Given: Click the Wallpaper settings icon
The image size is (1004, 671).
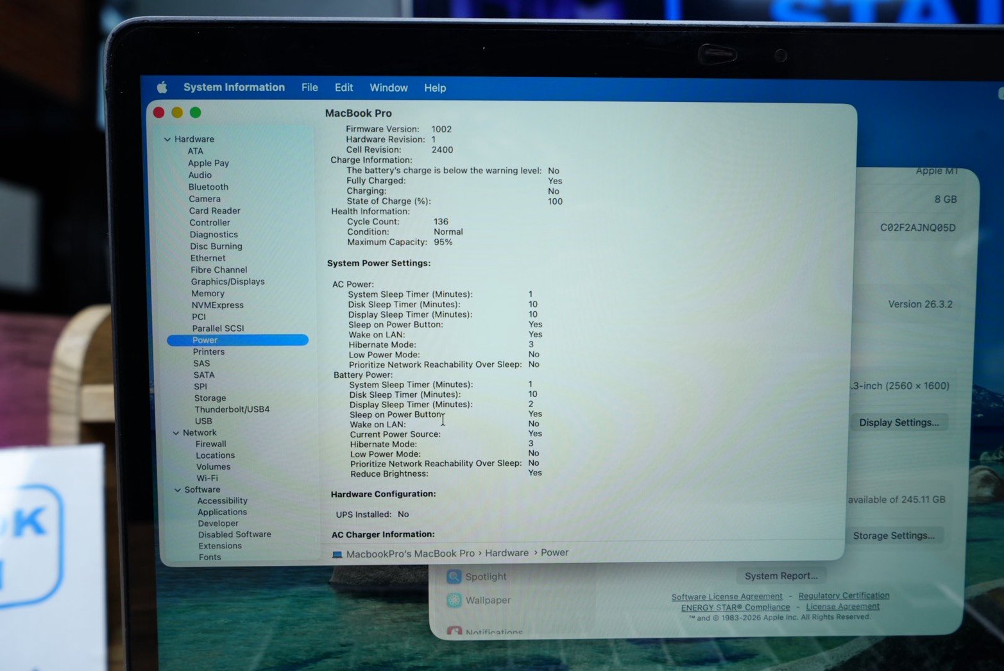Looking at the screenshot, I should click(454, 600).
